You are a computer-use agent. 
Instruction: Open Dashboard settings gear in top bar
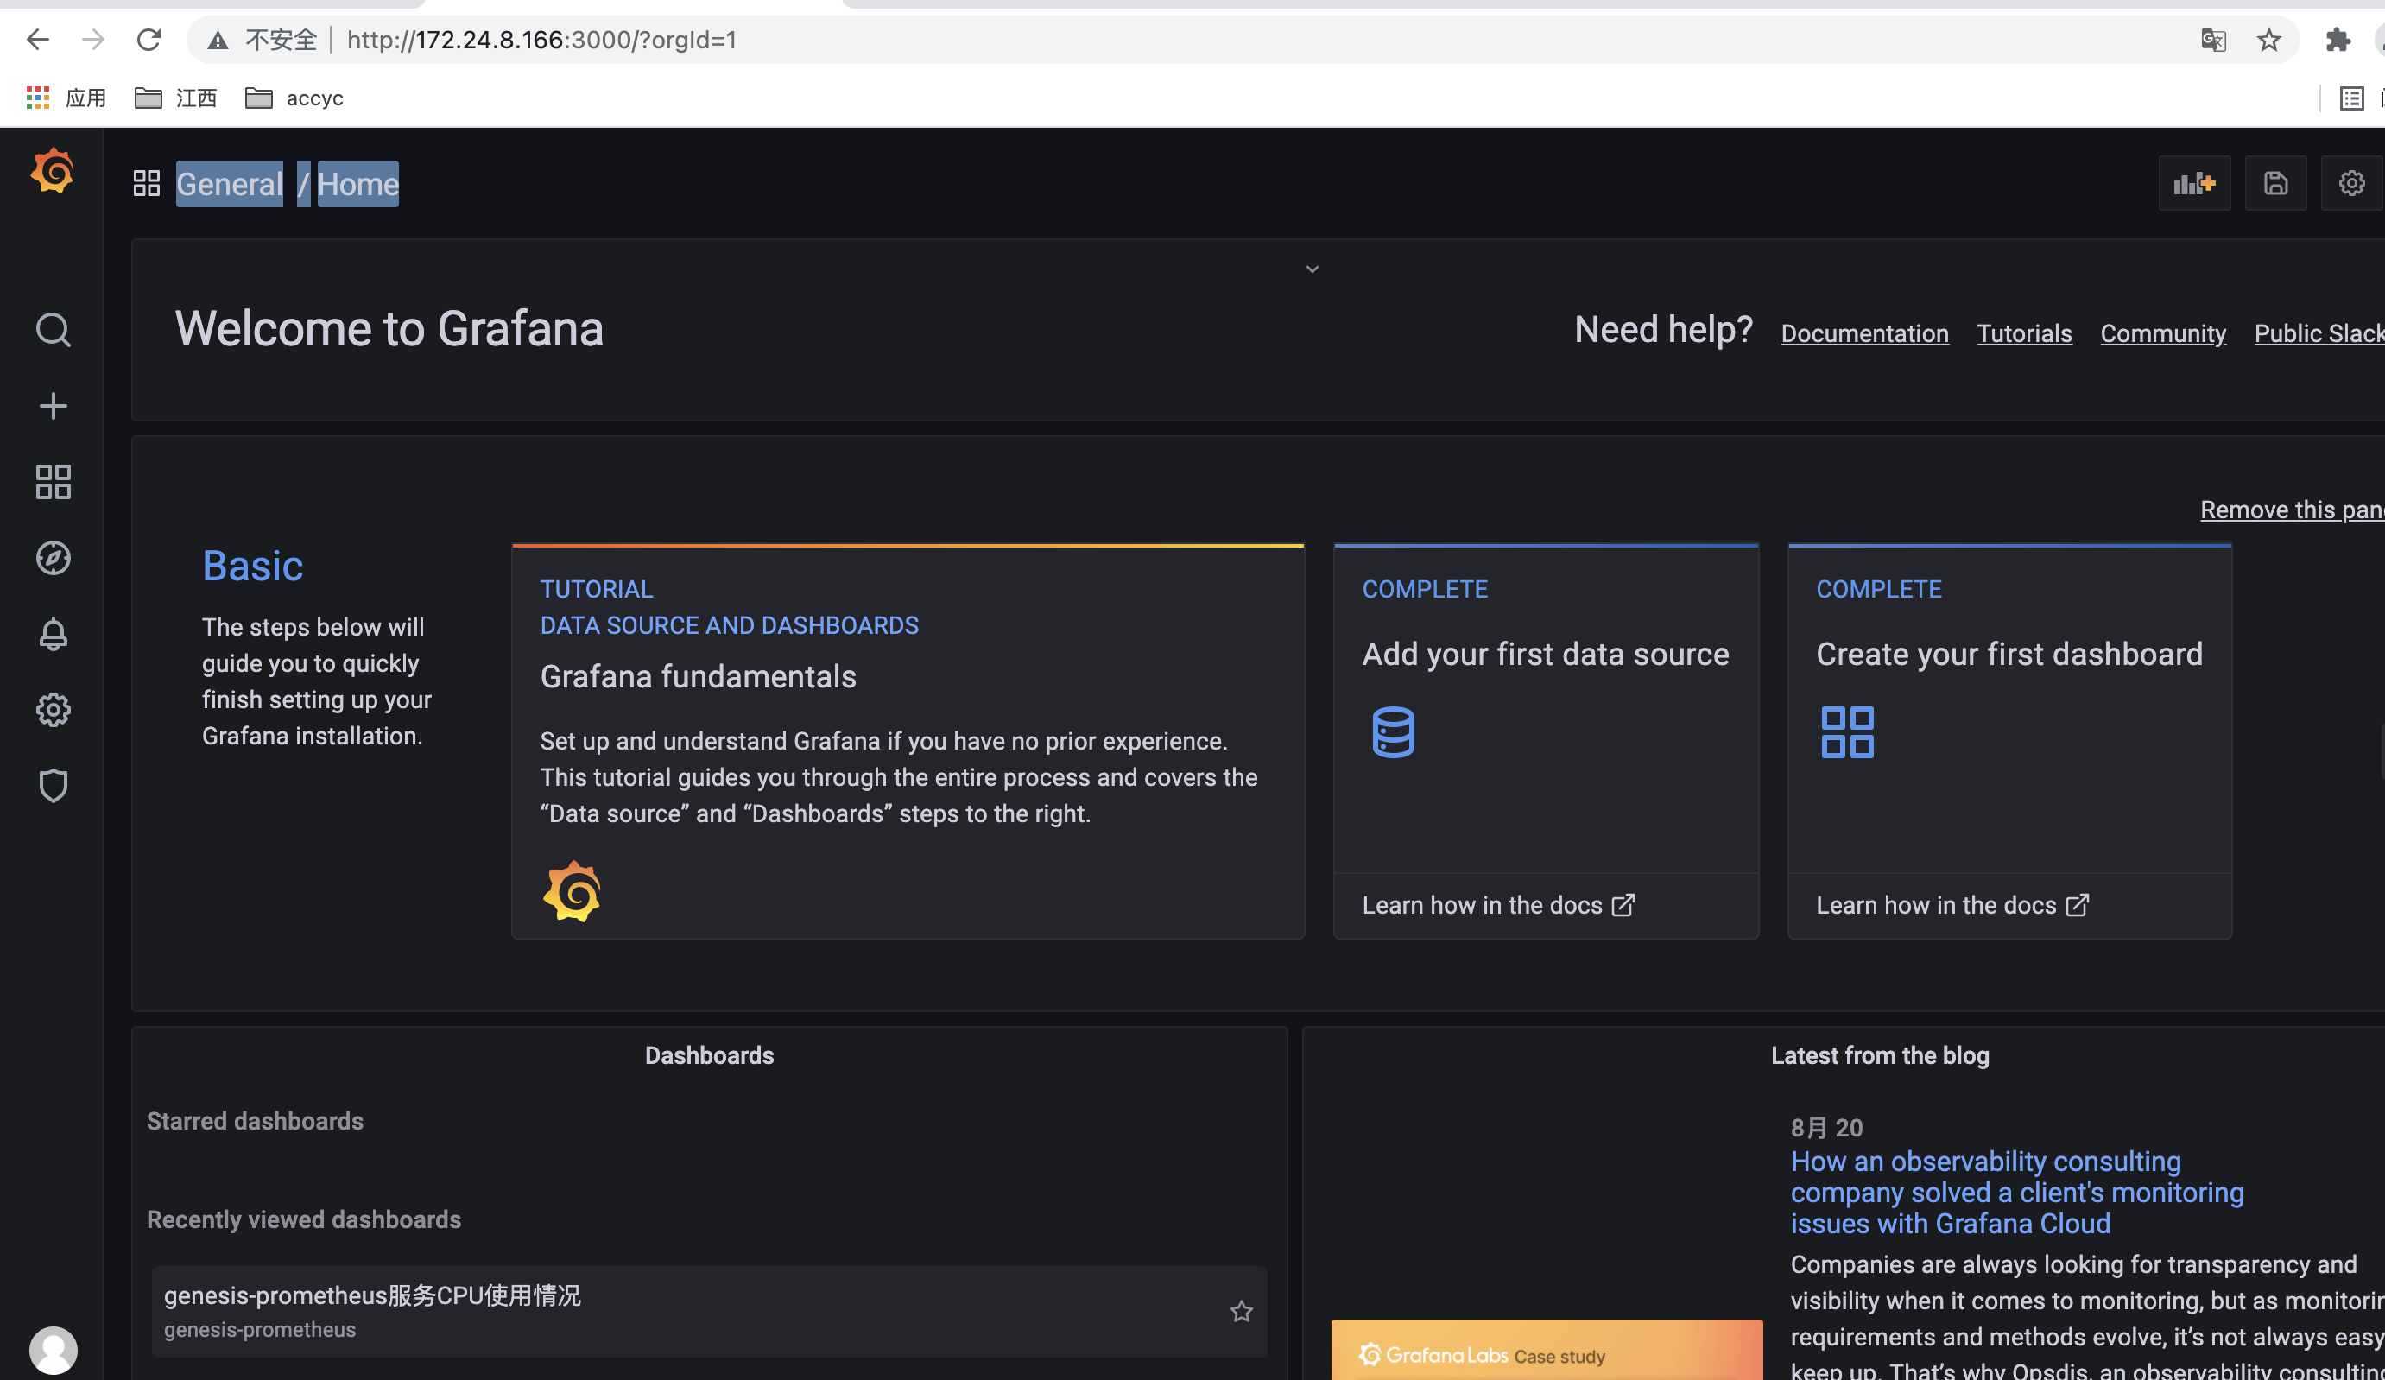(x=2351, y=184)
